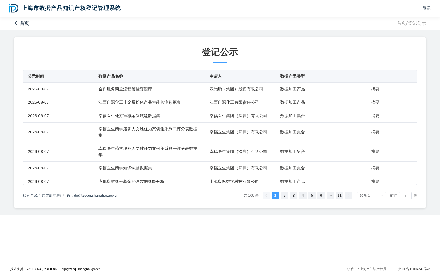Select page 5 in pagination
Image resolution: width=440 pixels, height=275 pixels.
(312, 196)
